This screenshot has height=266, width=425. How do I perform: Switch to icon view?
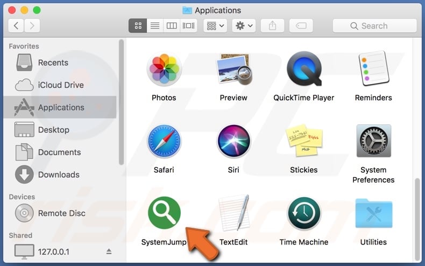pos(138,26)
